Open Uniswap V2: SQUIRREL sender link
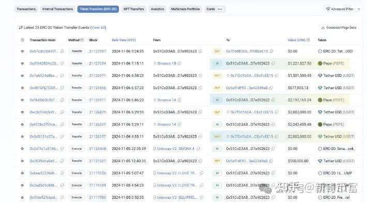The height and width of the screenshot is (203, 367). [x=177, y=197]
